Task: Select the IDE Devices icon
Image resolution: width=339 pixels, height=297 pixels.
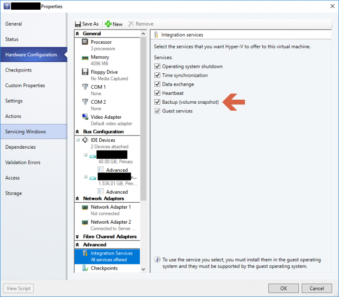Action: point(85,140)
